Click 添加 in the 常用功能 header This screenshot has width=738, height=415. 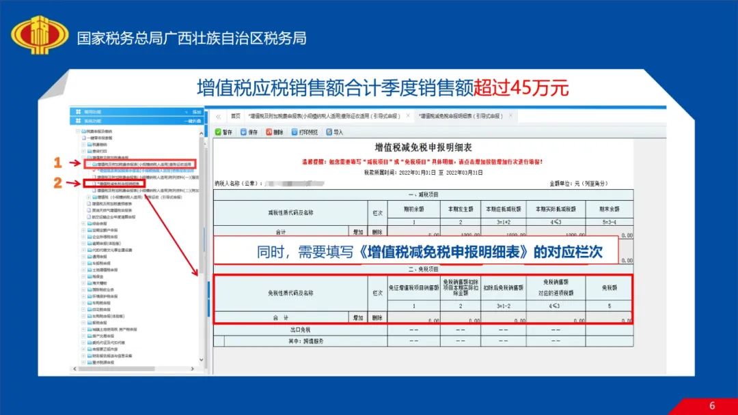pos(197,112)
